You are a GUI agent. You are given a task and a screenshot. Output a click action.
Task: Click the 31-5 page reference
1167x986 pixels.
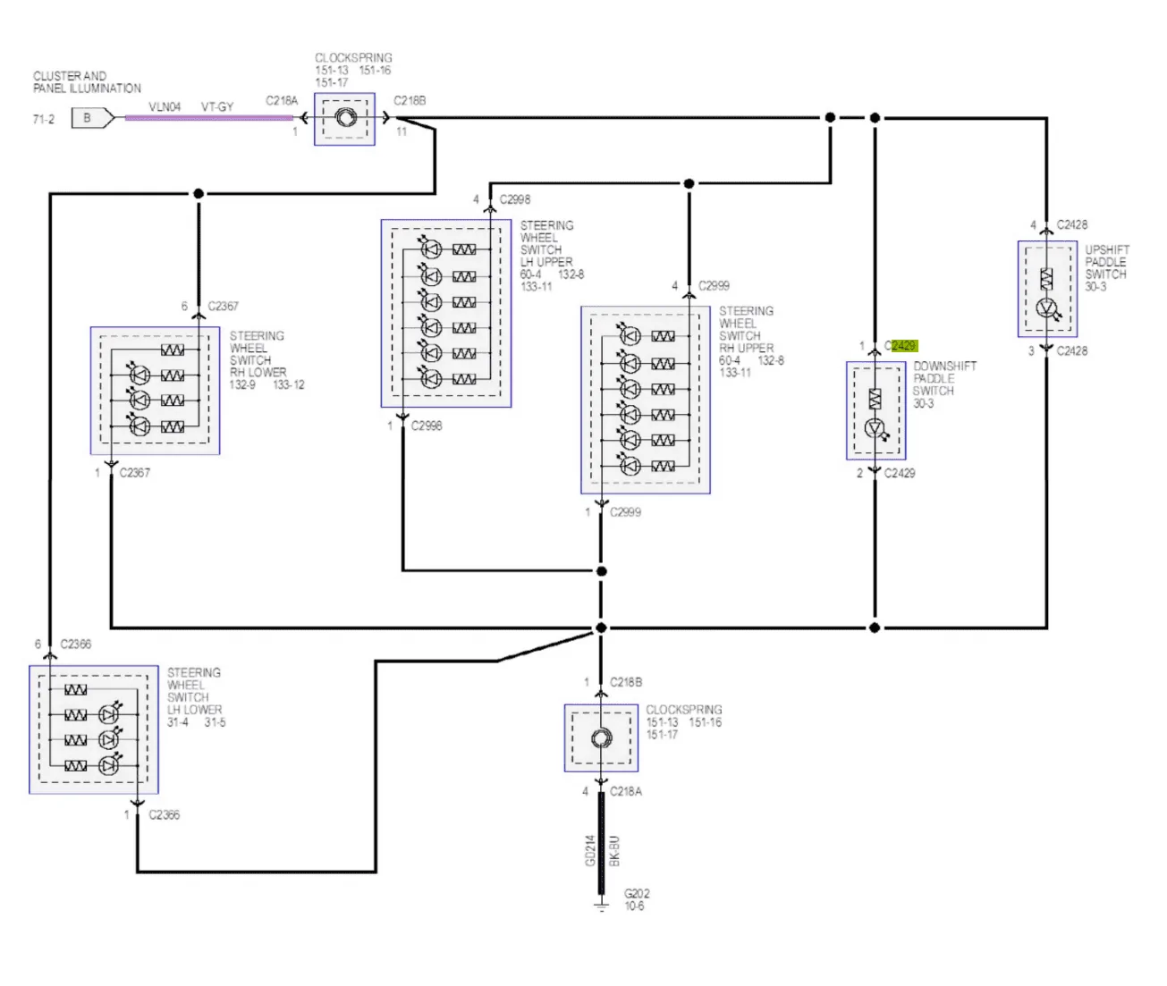tap(215, 722)
